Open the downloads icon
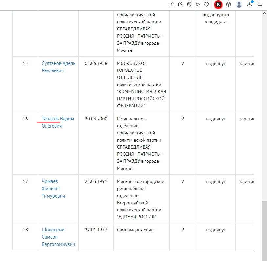Image resolution: width=267 pixels, height=261 pixels. [250, 4]
